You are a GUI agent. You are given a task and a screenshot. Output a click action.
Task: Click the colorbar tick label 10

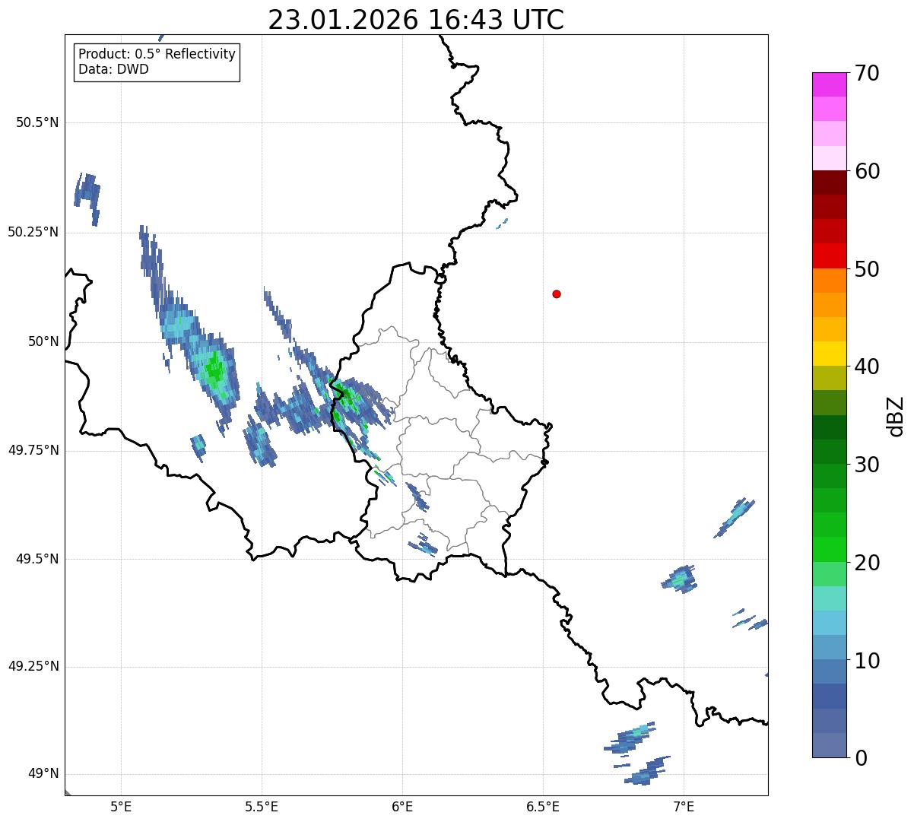[x=867, y=661]
